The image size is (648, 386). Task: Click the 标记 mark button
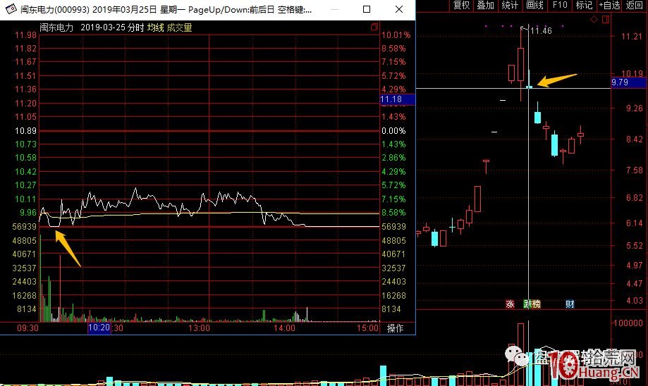coord(585,5)
